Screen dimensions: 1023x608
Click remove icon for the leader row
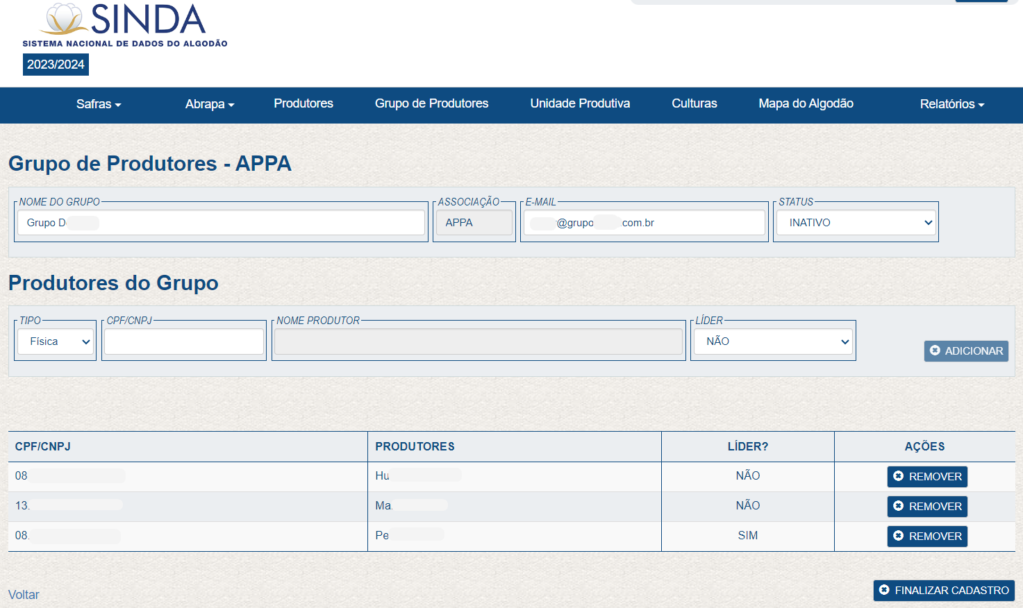898,536
